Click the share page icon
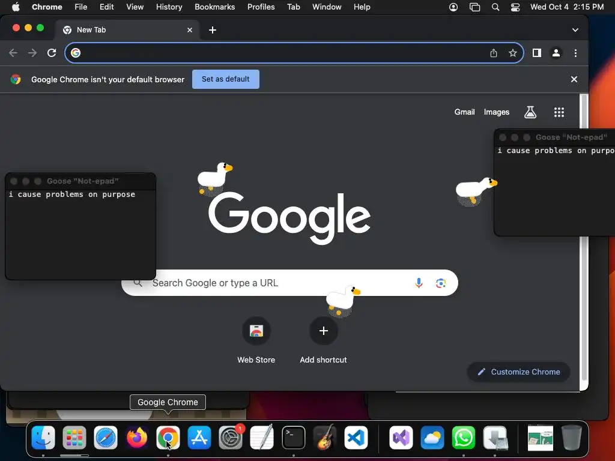615x461 pixels. click(494, 53)
